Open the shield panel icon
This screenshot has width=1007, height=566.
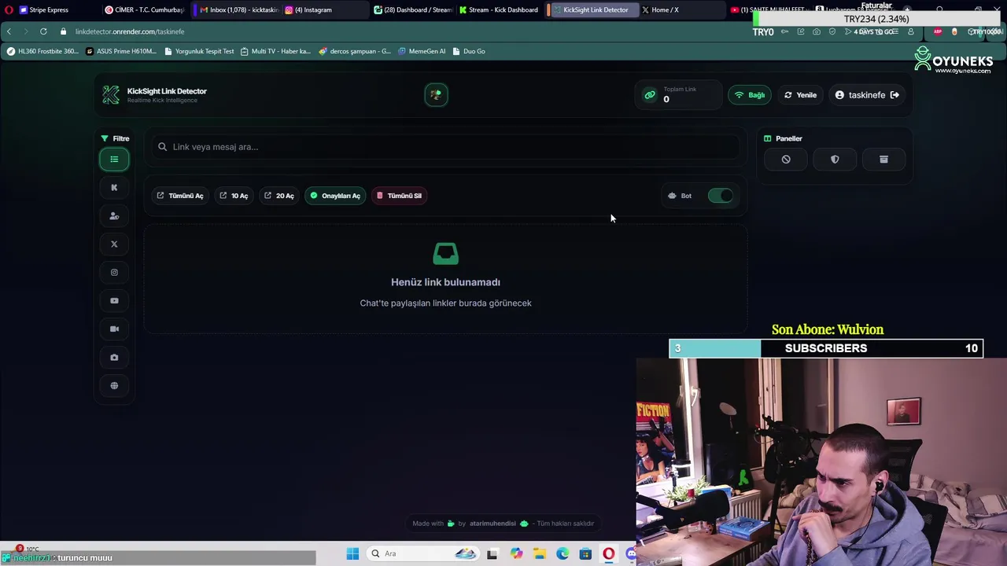(x=835, y=160)
